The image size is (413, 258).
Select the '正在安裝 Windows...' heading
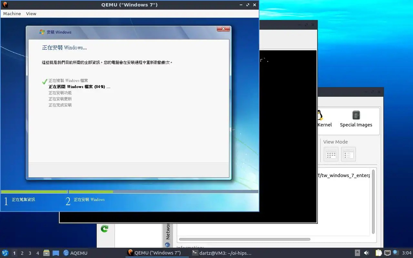65,48
